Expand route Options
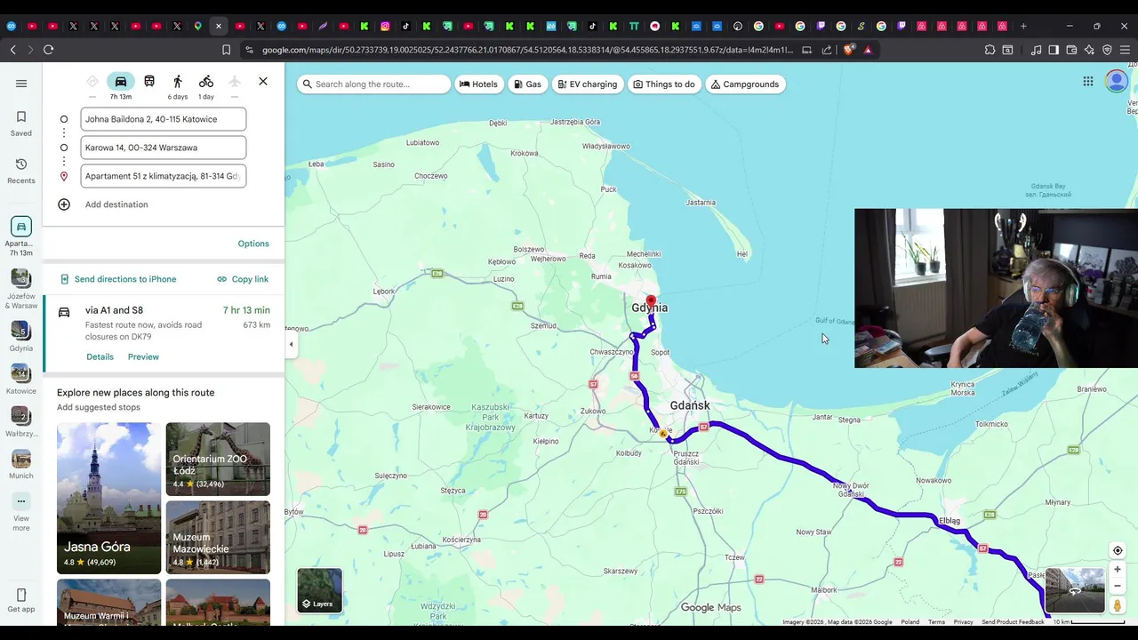Image resolution: width=1138 pixels, height=640 pixels. point(253,244)
